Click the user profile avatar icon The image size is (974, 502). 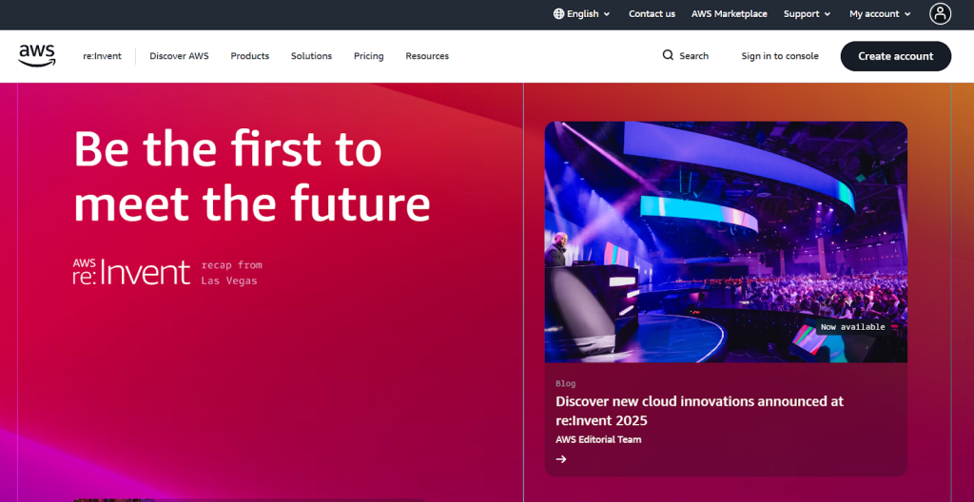tap(940, 13)
